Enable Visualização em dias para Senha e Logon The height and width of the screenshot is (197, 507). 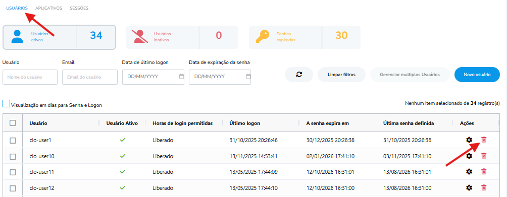(7, 103)
